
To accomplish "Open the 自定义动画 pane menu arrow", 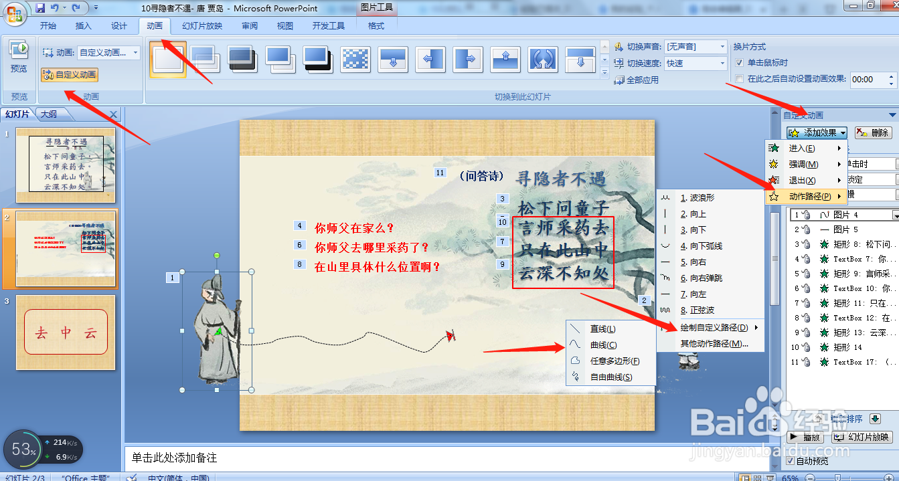I will [x=892, y=115].
